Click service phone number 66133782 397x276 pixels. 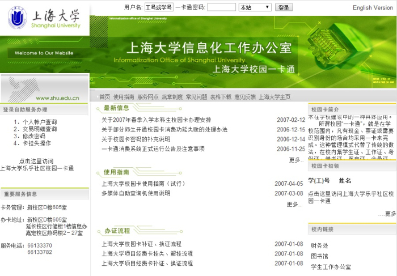pos(40,252)
